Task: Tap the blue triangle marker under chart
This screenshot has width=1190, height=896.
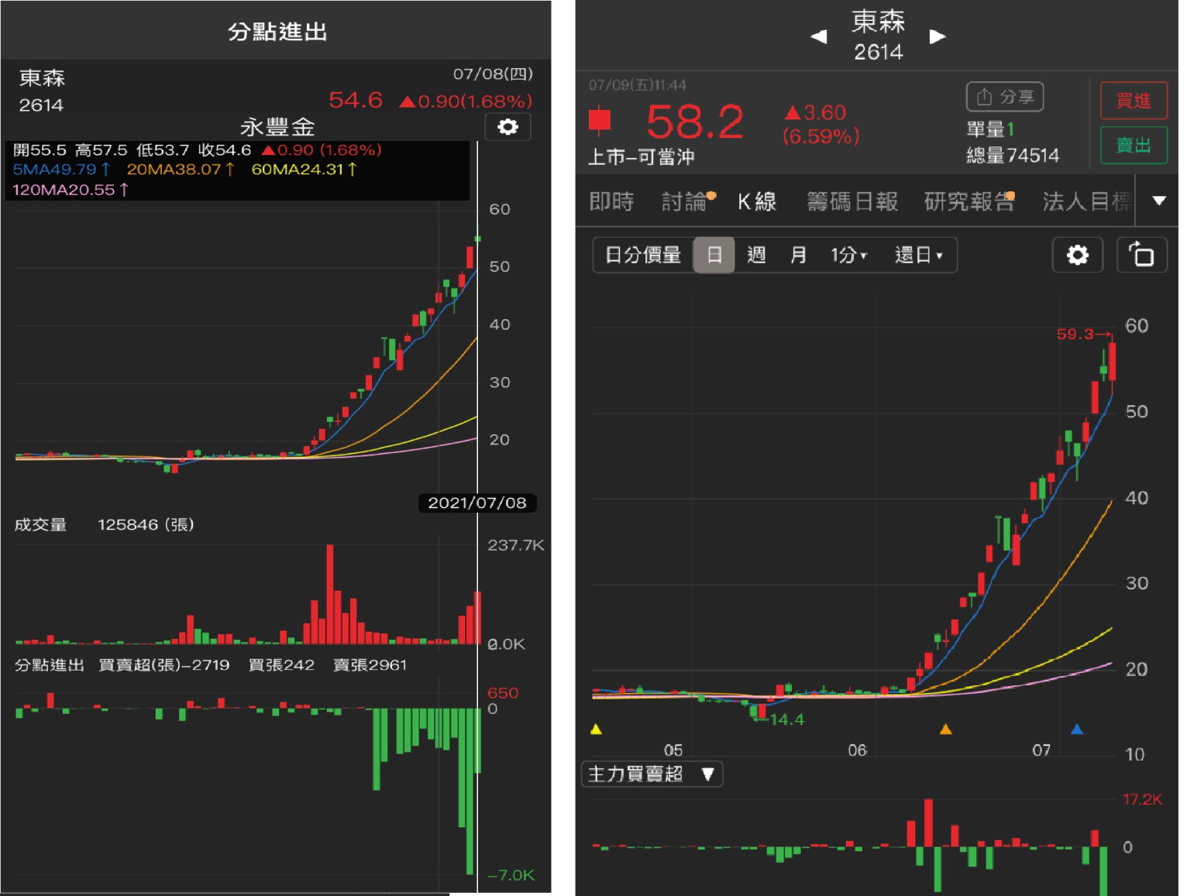Action: 1076,729
